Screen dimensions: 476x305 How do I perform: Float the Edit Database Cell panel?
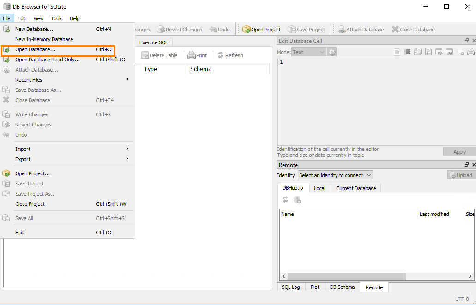click(x=467, y=41)
